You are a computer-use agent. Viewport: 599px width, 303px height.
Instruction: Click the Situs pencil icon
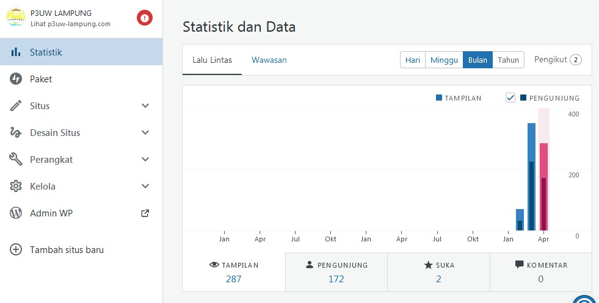click(16, 105)
